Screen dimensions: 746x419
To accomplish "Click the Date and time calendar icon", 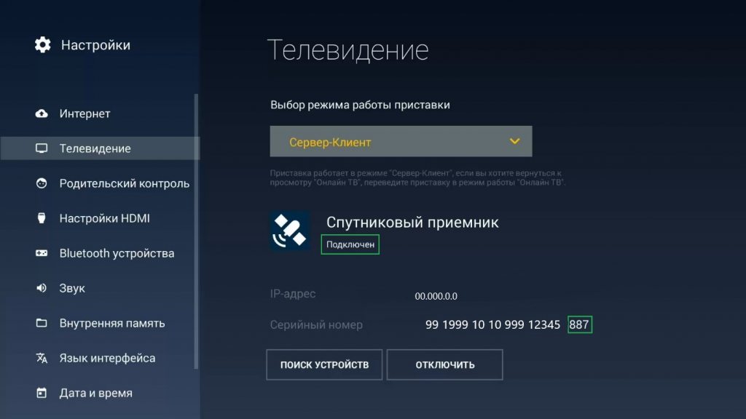I will [42, 393].
